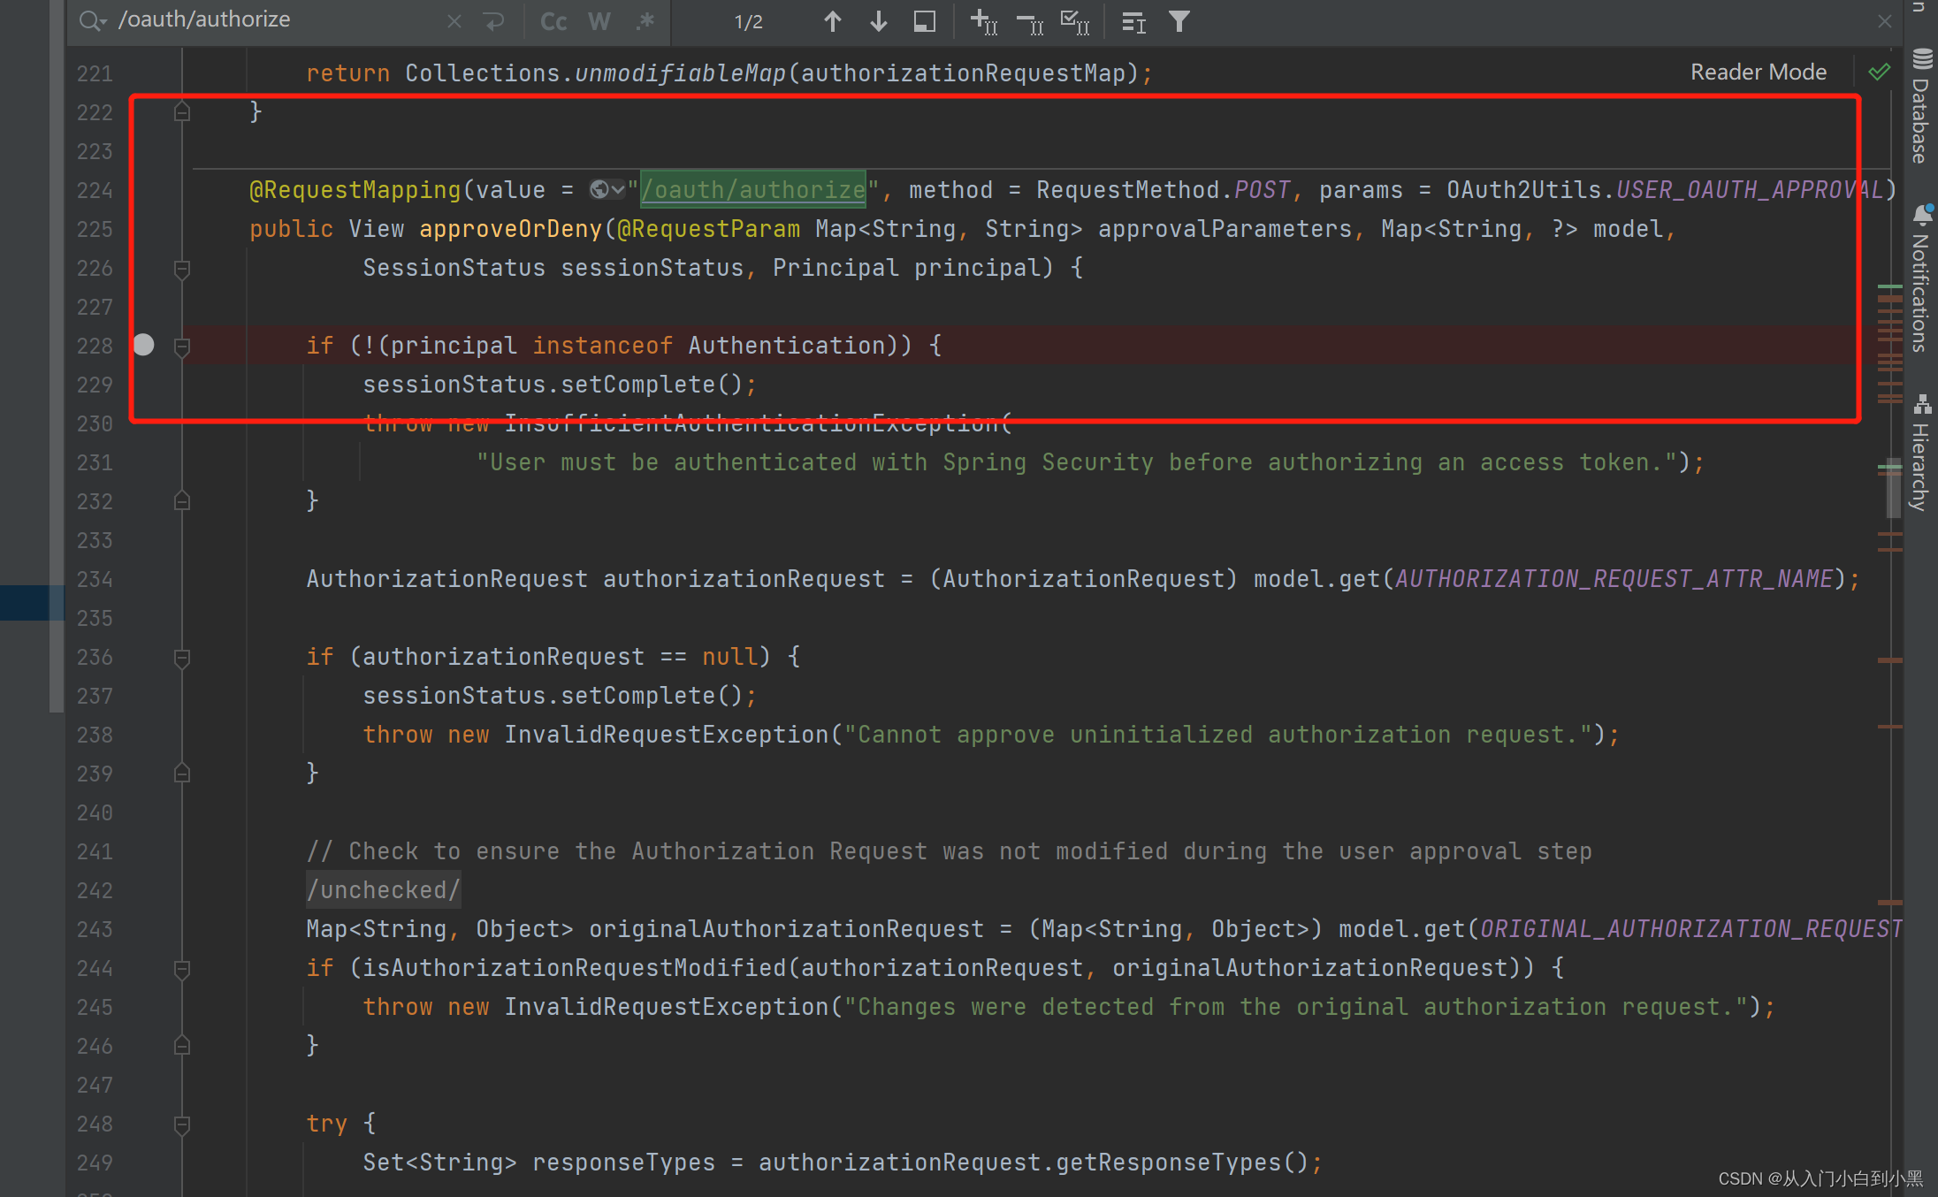Collapse try block fold at line 248
This screenshot has width=1938, height=1197.
(182, 1125)
